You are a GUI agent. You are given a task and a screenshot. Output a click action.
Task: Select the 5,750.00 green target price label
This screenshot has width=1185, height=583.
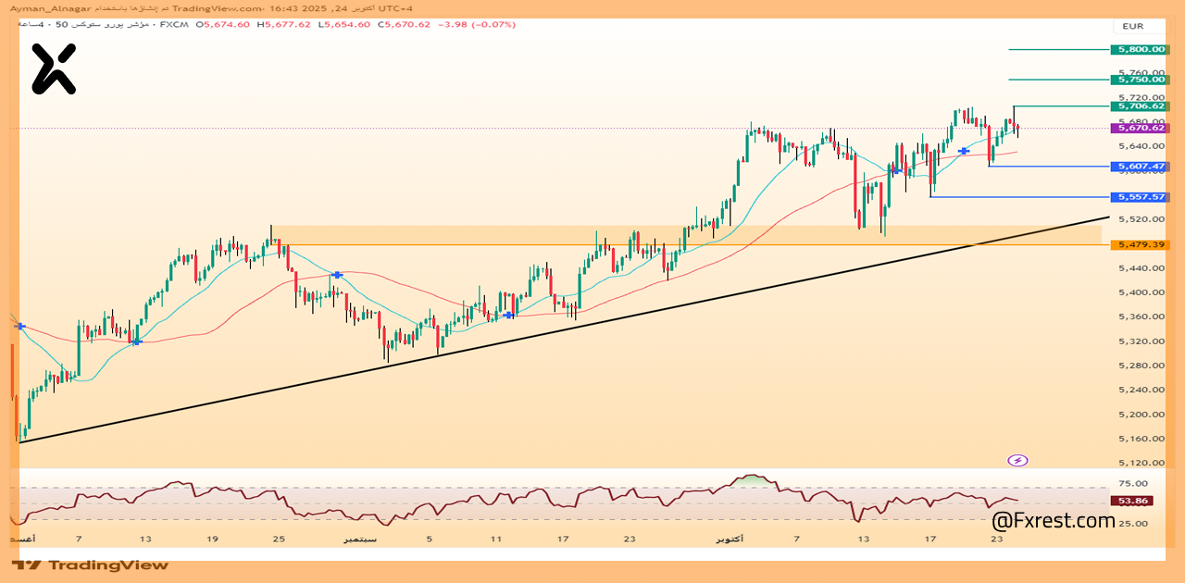pyautogui.click(x=1141, y=80)
